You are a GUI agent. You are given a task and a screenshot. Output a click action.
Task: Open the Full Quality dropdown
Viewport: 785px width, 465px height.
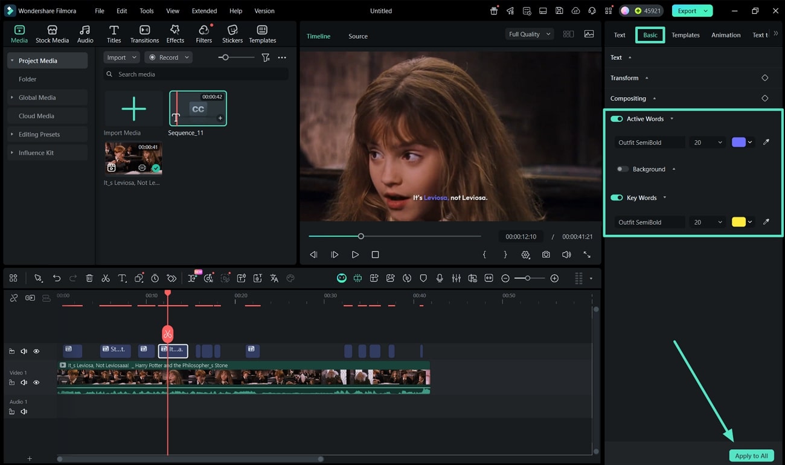pos(528,34)
